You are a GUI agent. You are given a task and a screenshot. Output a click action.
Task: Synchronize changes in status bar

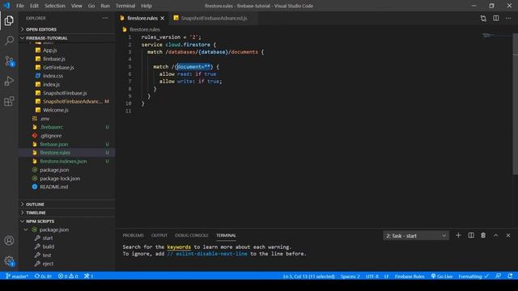tap(43, 276)
